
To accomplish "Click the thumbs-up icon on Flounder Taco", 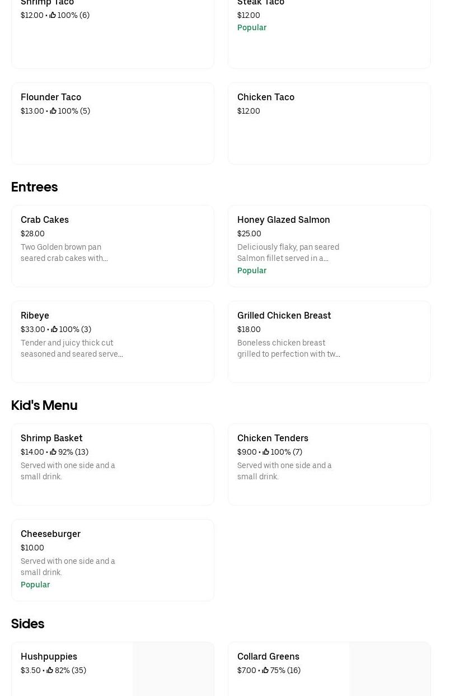I will pyautogui.click(x=53, y=111).
